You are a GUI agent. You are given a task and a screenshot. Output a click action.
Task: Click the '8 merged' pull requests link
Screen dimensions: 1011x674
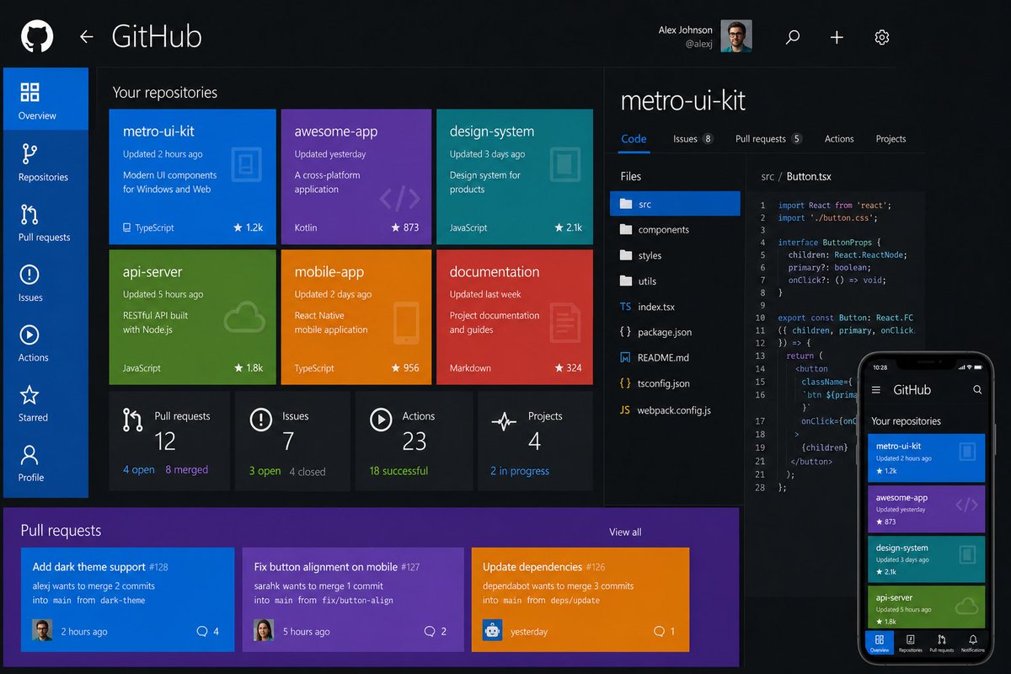pos(186,470)
